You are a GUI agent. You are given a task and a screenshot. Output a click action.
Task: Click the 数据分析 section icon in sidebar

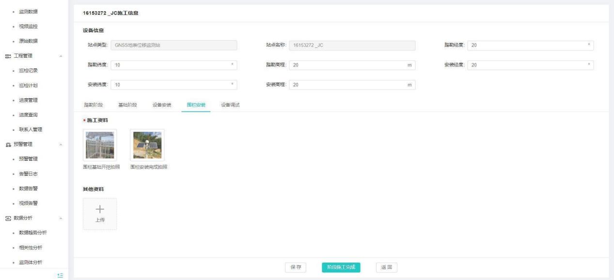pyautogui.click(x=8, y=218)
